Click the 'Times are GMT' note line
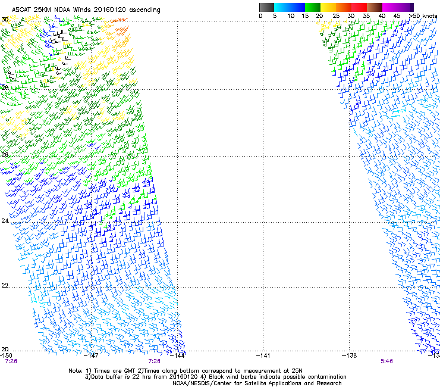The height and width of the screenshot is (387, 440). tap(185, 371)
